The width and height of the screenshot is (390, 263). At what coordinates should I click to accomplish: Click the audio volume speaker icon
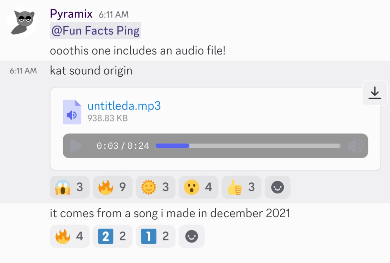[355, 146]
